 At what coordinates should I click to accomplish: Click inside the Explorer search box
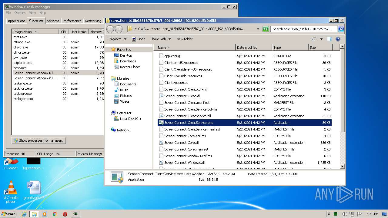point(304,29)
